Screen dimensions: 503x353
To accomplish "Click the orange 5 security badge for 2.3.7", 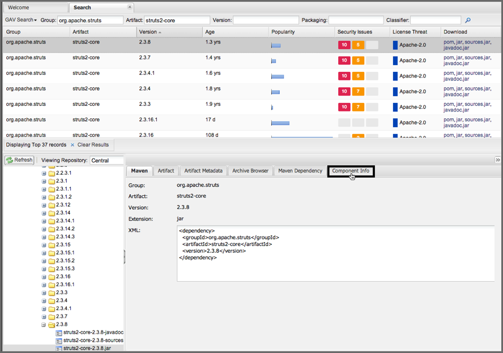I will (x=358, y=60).
